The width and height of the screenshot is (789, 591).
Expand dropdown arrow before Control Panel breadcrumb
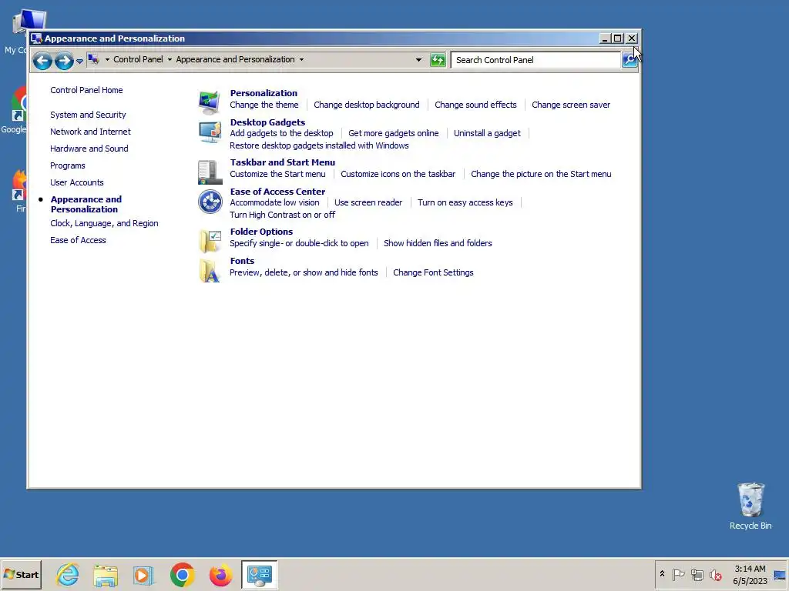[x=107, y=59]
